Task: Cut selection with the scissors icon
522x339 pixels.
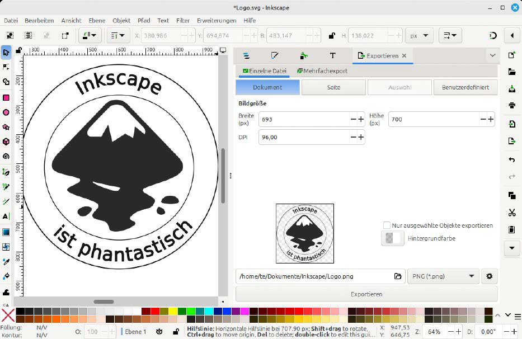Action: point(512,213)
